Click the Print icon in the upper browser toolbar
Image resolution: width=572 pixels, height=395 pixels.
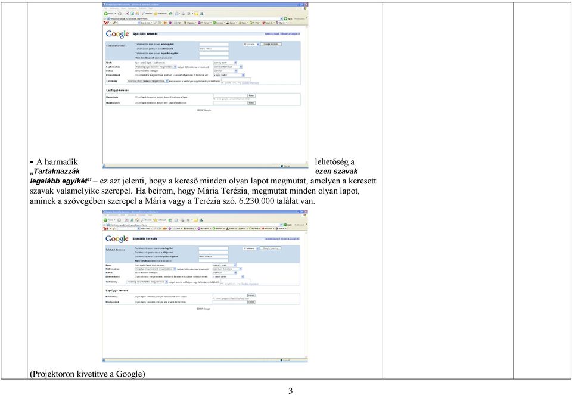coord(183,14)
